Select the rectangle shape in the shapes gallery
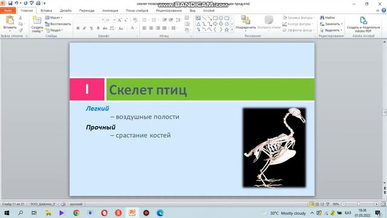 click(x=215, y=18)
